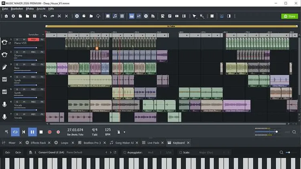This screenshot has width=301, height=169.
Task: Click the microphone icon on Vocals track 6
Action: click(5, 104)
